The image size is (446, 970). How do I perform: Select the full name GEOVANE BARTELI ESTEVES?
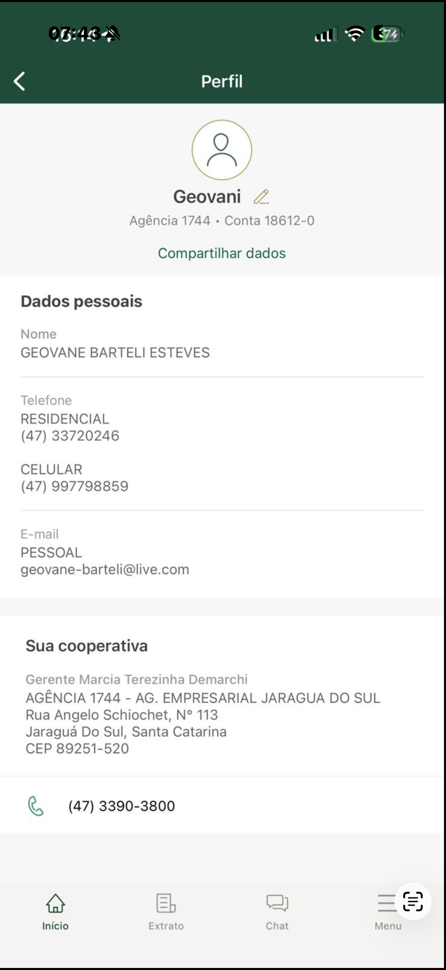tap(115, 352)
